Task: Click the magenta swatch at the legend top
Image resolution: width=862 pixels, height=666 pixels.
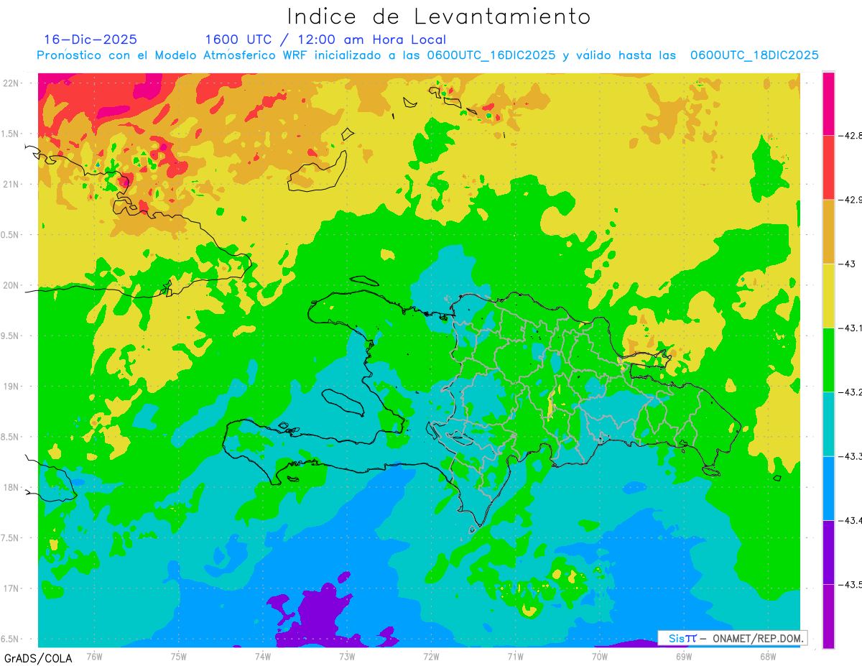Action: tap(828, 103)
